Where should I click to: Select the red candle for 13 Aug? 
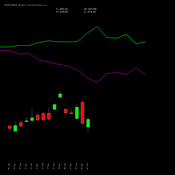38,118
